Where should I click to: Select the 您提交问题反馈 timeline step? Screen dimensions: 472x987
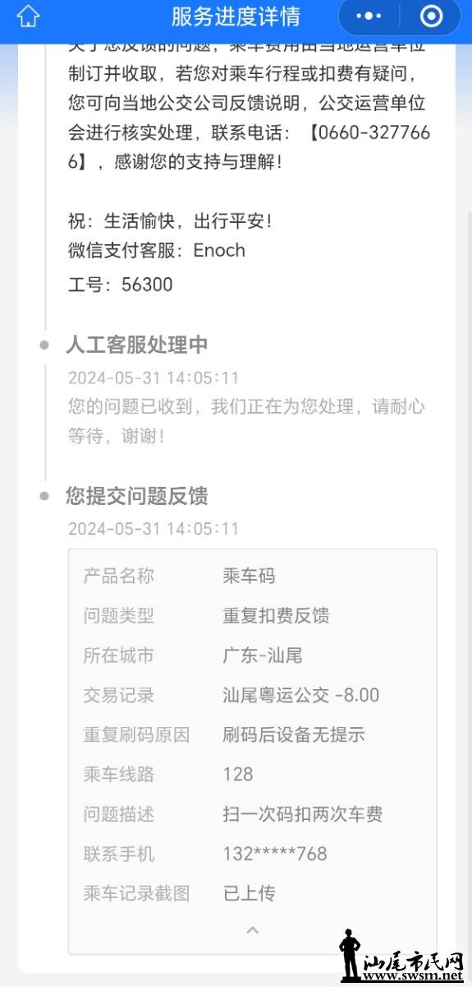coord(137,496)
